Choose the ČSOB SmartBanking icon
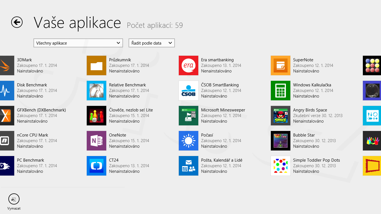 click(189, 91)
